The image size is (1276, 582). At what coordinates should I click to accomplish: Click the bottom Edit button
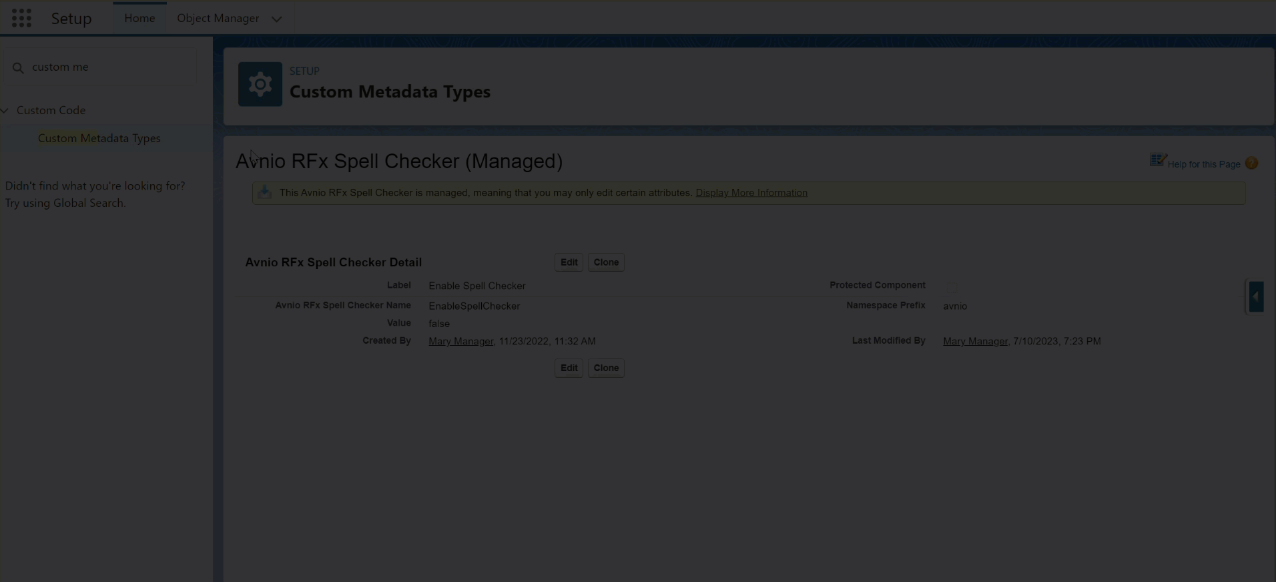point(569,368)
